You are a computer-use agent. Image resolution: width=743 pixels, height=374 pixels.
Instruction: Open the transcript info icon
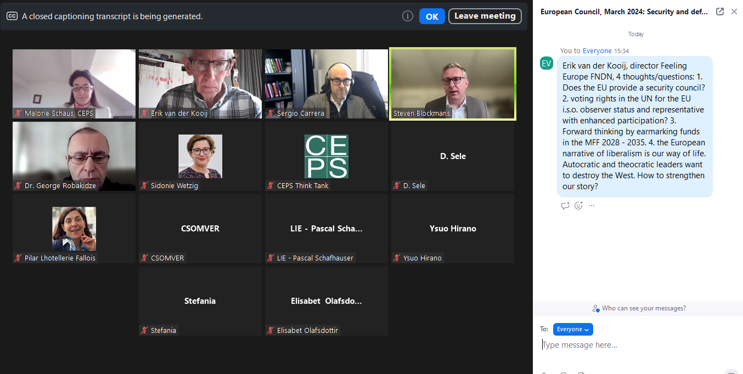(x=407, y=16)
